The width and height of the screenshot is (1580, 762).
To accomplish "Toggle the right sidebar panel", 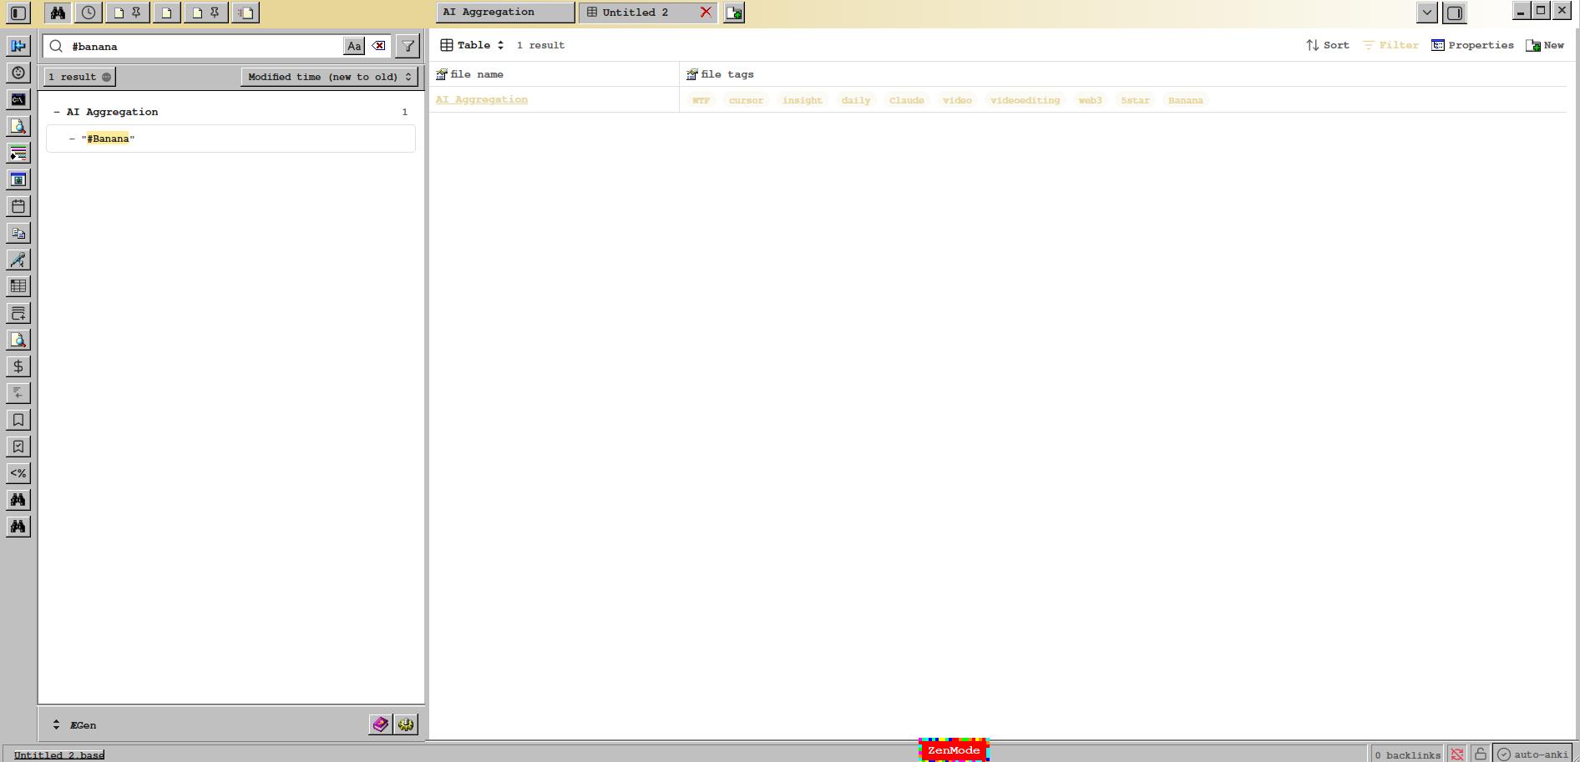I will 1454,13.
